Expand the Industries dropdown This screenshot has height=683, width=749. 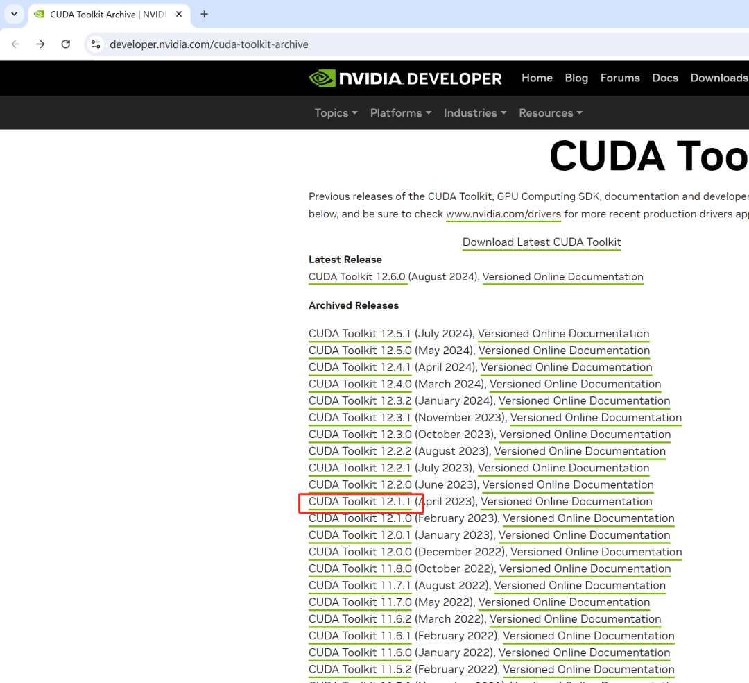(x=475, y=113)
